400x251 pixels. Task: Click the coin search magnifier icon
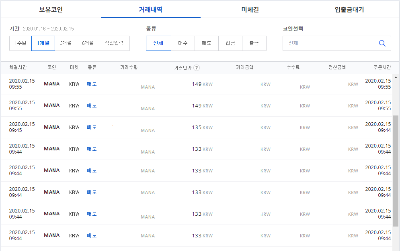[x=382, y=43]
